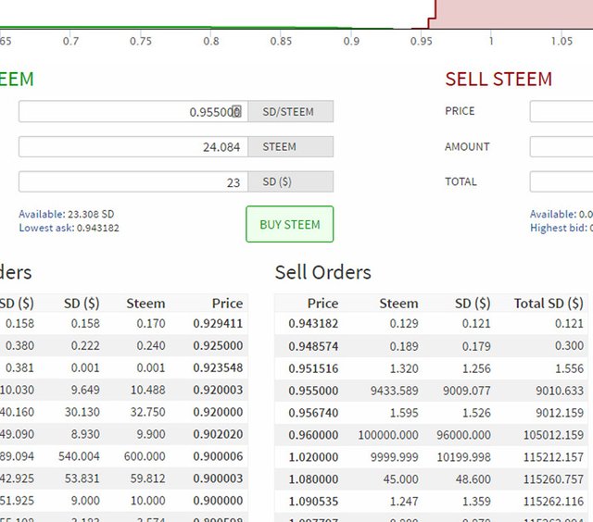Click the BUY STEEM button
Image resolution: width=593 pixels, height=522 pixels.
[290, 224]
